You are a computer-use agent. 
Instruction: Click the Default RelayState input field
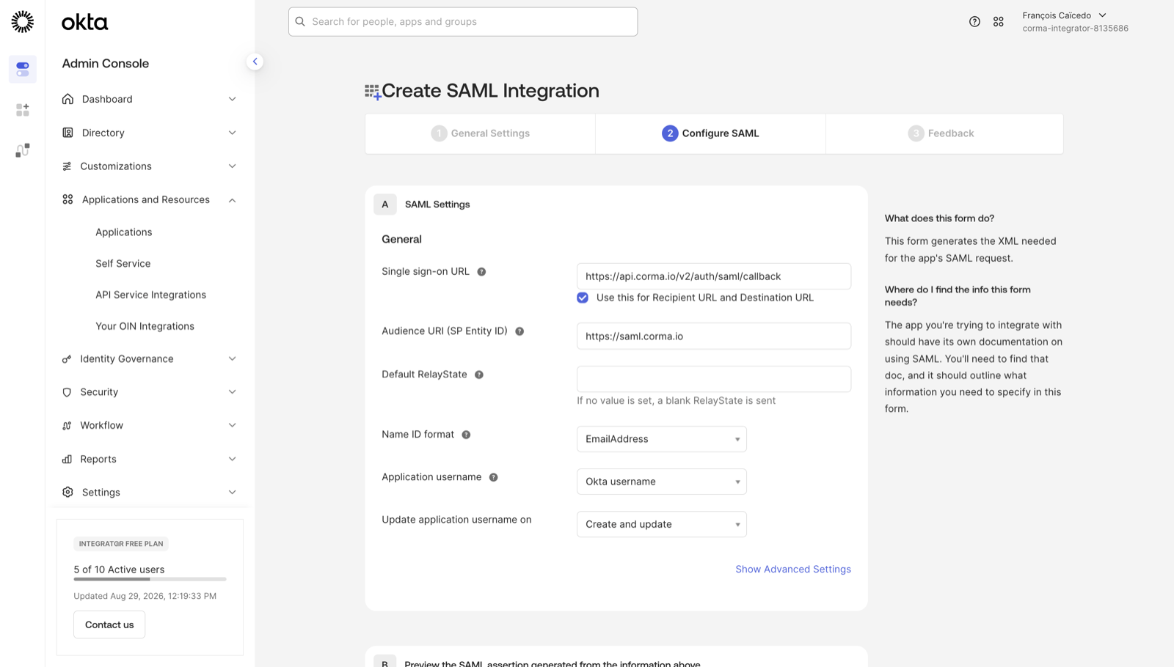(x=714, y=379)
